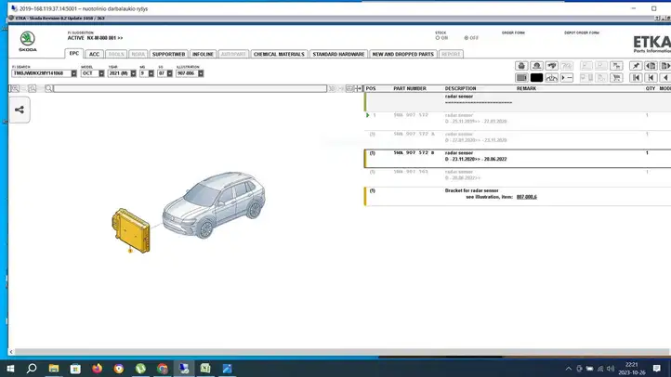Follow the 807-000,6 illustration link
671x377 pixels.
coord(526,197)
